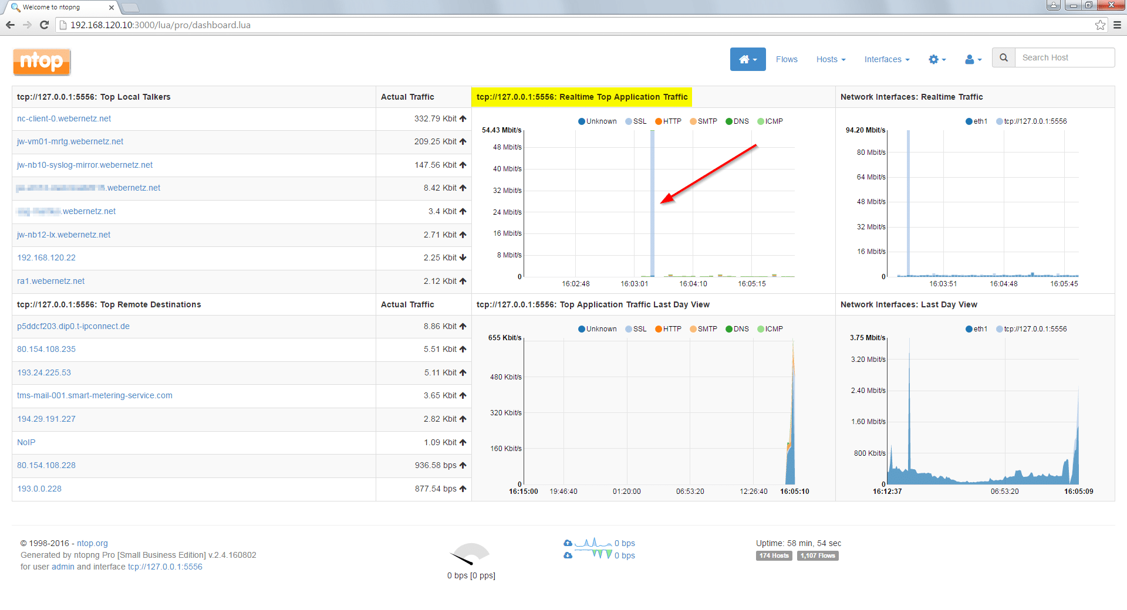1127x610 pixels.
Task: Open remote host 193.0.0.228
Action: coord(39,489)
